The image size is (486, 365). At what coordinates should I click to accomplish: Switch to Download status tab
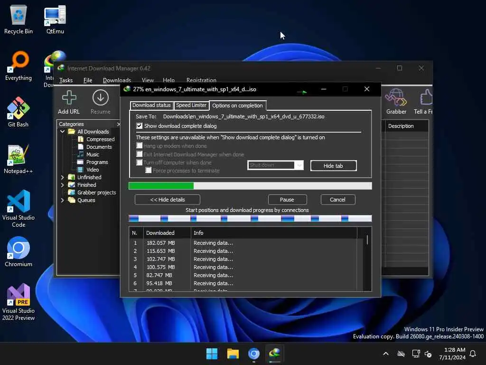[x=151, y=105]
